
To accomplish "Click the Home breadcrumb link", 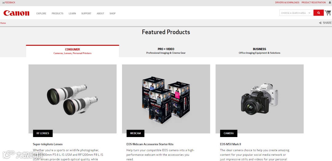I will 3,23.
